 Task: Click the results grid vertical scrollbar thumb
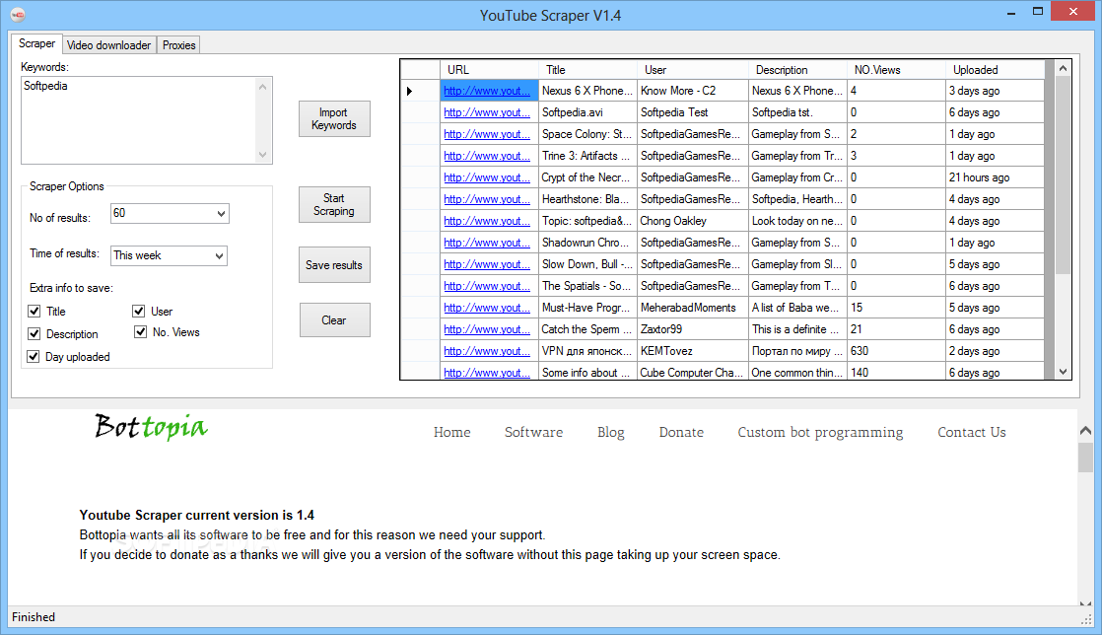coord(1063,176)
